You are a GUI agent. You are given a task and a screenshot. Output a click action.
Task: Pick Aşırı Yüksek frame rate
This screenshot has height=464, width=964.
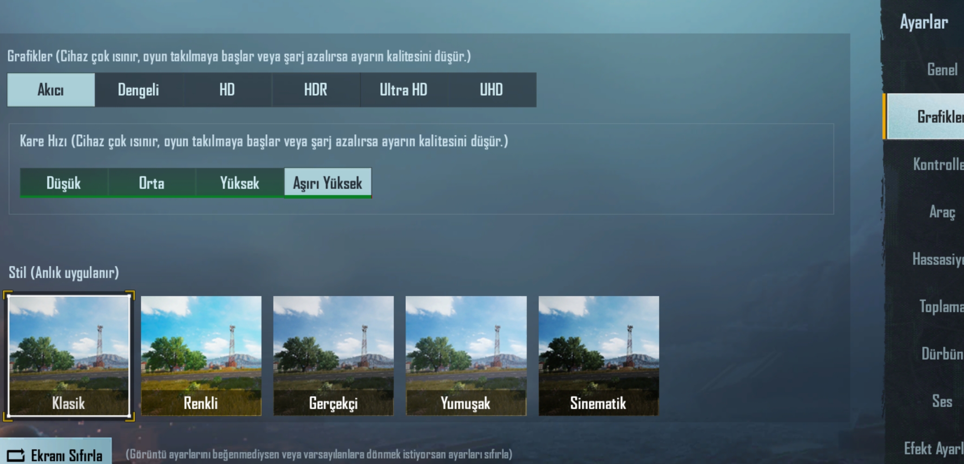coord(328,183)
